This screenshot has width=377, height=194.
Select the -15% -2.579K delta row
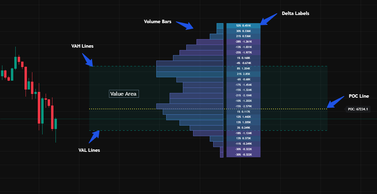[x=243, y=106]
